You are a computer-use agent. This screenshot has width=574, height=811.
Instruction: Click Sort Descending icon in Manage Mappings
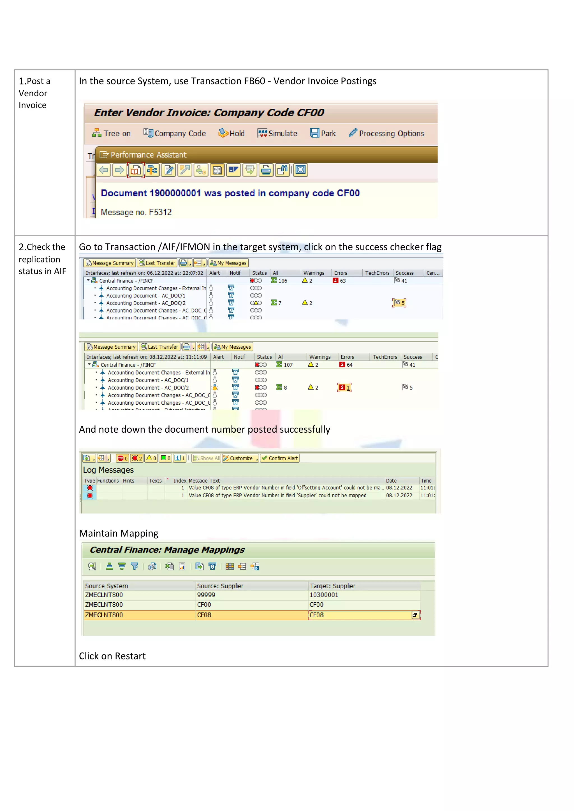pos(122,567)
